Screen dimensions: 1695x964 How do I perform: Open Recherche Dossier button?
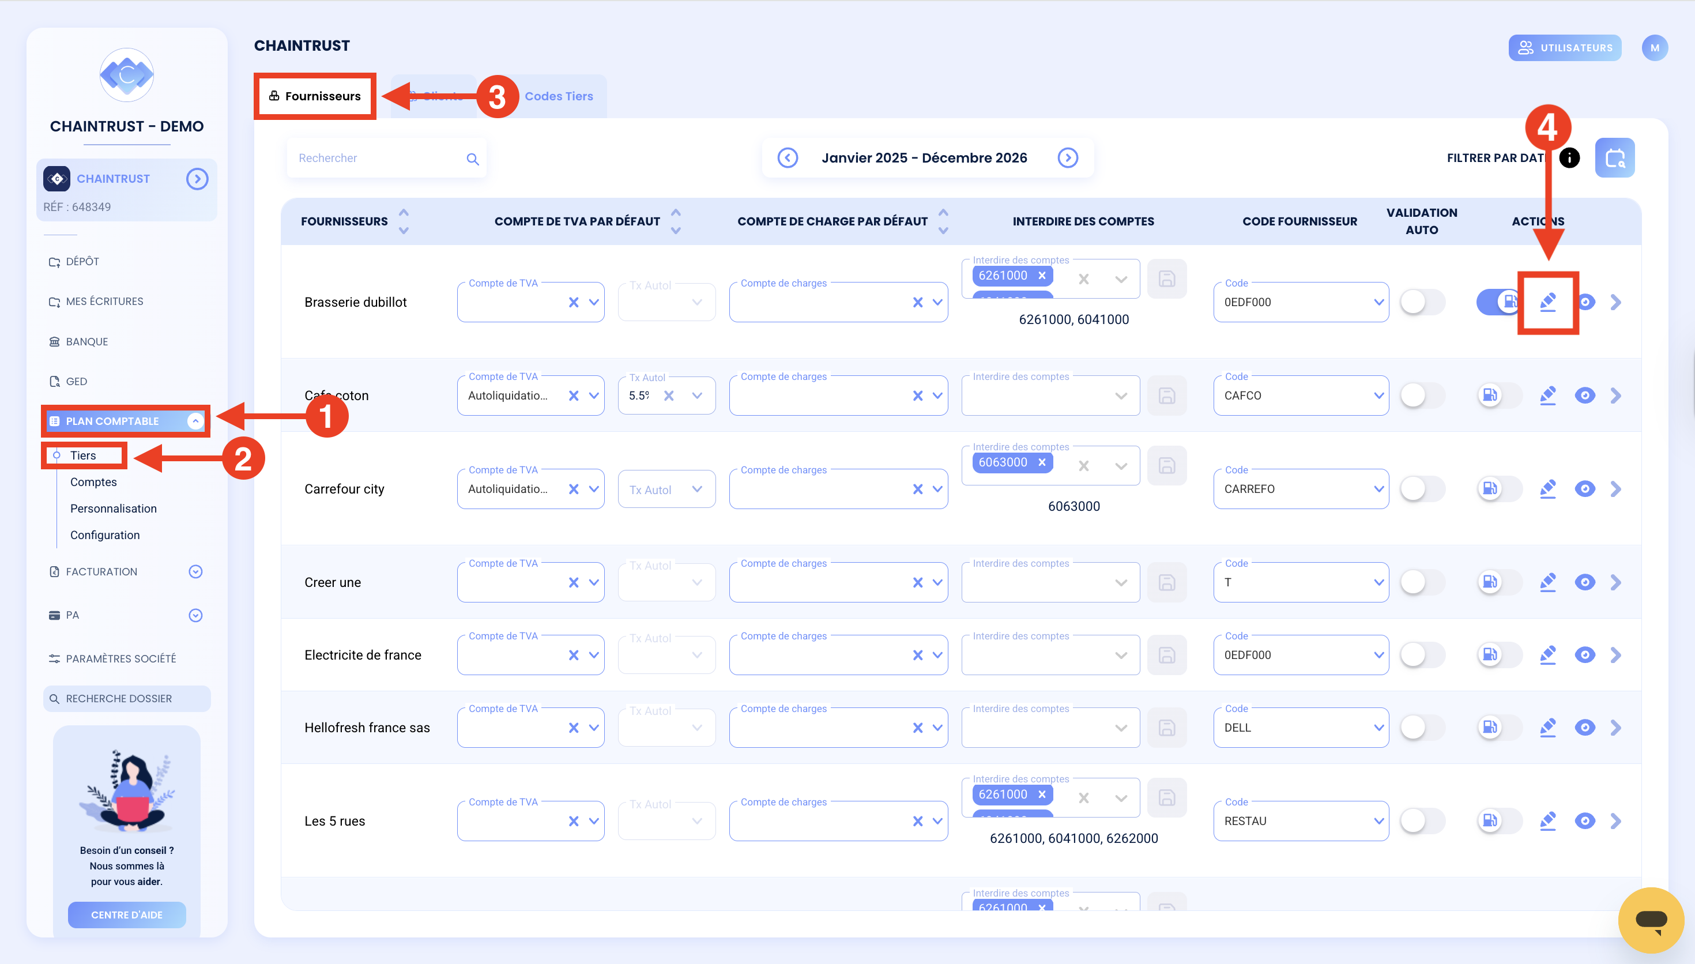point(126,699)
